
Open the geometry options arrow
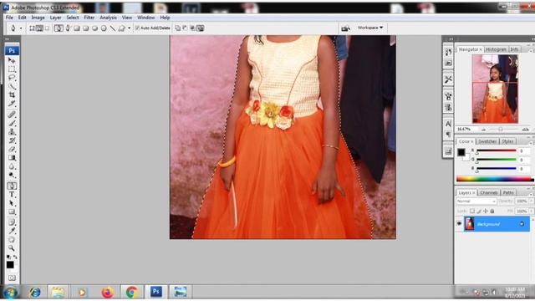(x=129, y=28)
